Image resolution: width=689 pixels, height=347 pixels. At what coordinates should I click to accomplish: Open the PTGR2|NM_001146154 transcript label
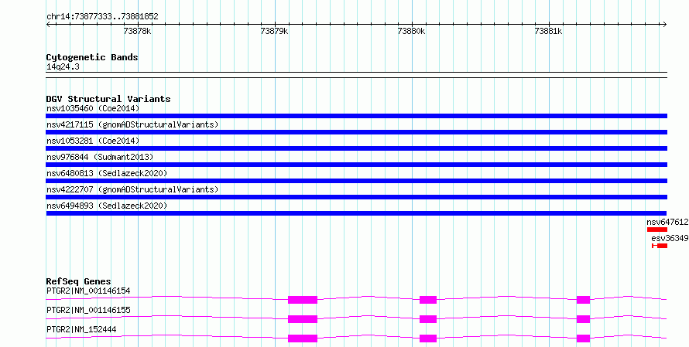[88, 291]
